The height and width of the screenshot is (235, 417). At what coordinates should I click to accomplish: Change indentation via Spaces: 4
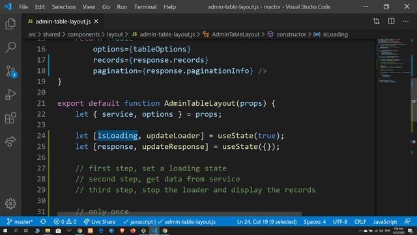coord(315,222)
